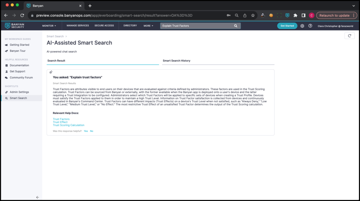
Task: Switch to the Smart Search History tab
Action: 218,61
